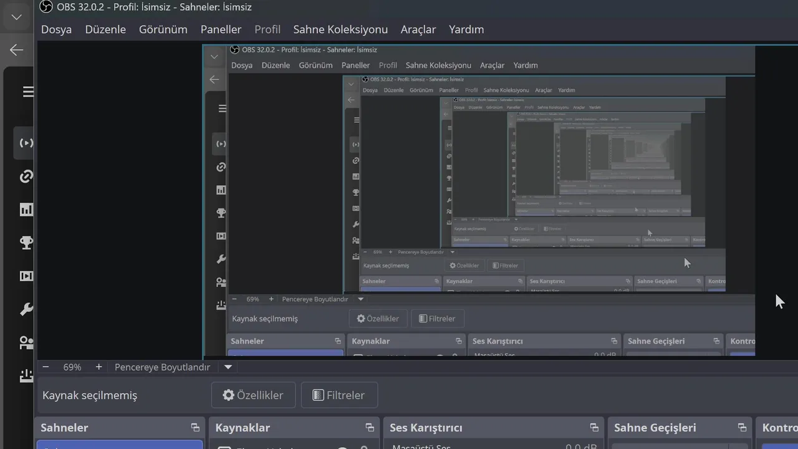The image size is (798, 449).
Task: Open the hamburger menu in left sidebar
Action: click(29, 92)
